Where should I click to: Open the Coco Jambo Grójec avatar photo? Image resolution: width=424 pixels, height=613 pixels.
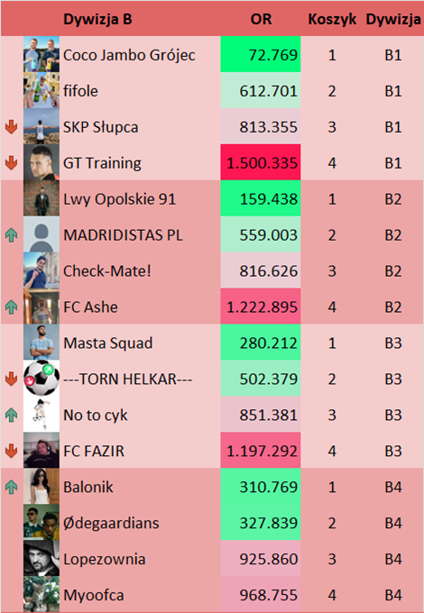point(41,54)
